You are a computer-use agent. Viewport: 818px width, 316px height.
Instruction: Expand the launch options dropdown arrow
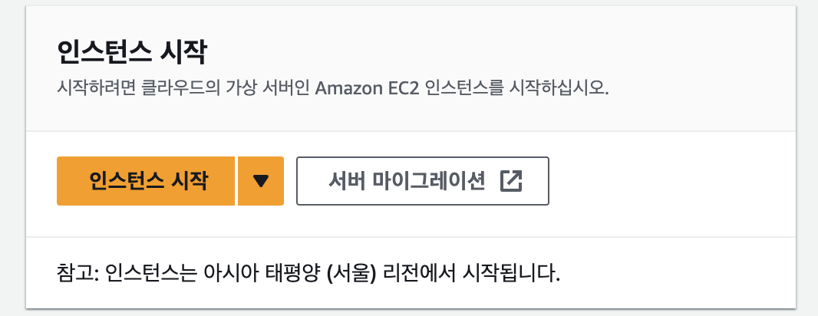[261, 181]
